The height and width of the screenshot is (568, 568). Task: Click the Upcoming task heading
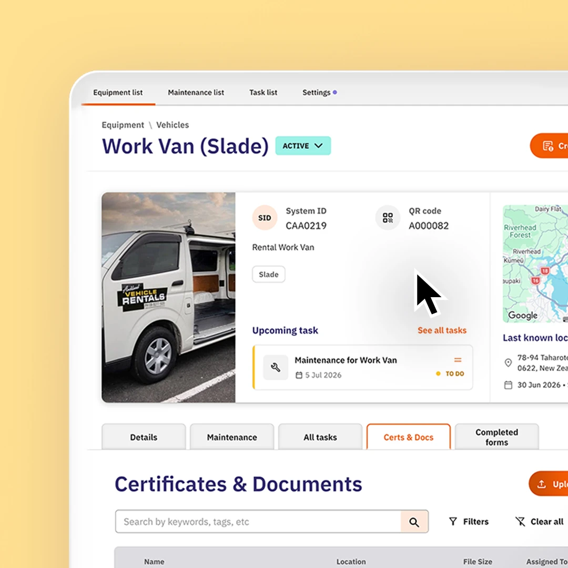pos(285,330)
